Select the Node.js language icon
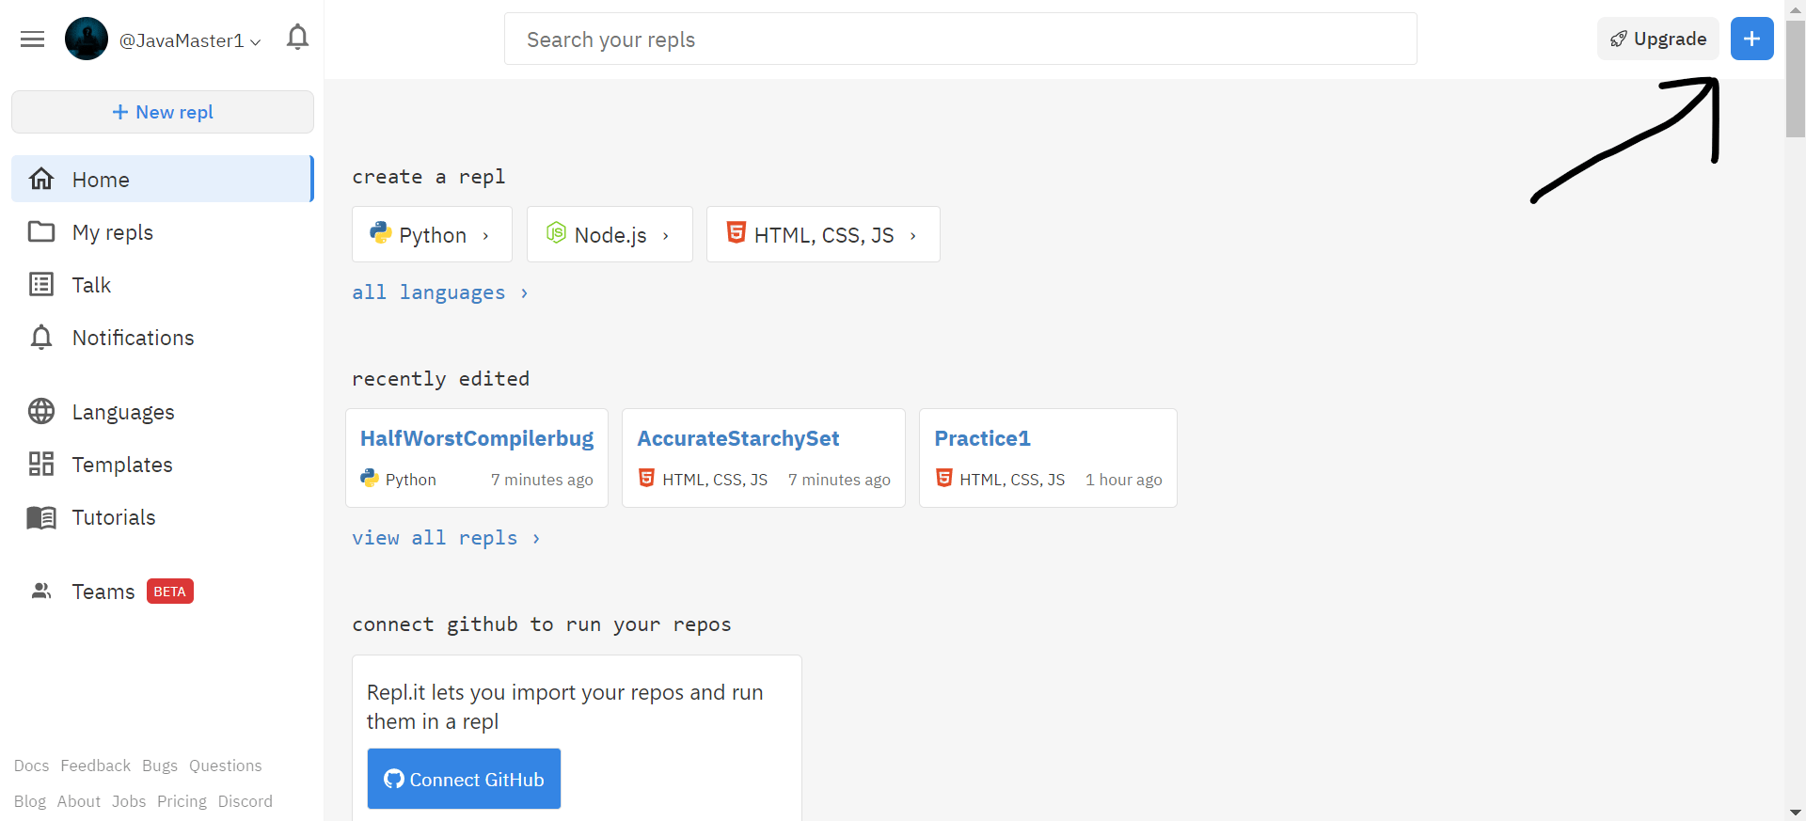 tap(557, 232)
